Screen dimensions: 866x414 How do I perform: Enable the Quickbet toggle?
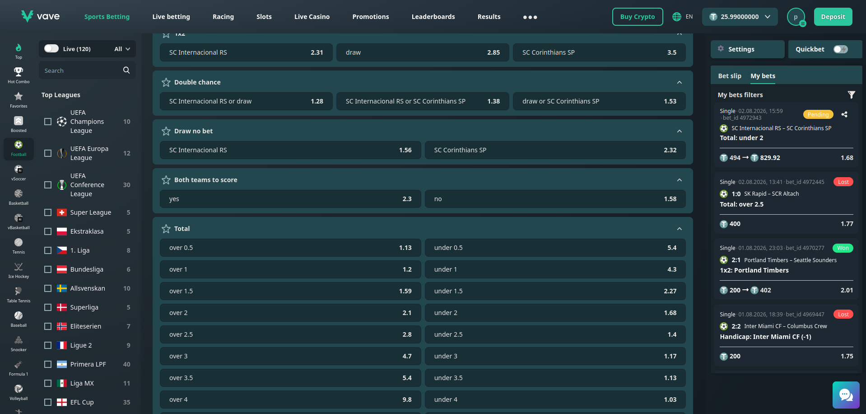[x=841, y=49]
